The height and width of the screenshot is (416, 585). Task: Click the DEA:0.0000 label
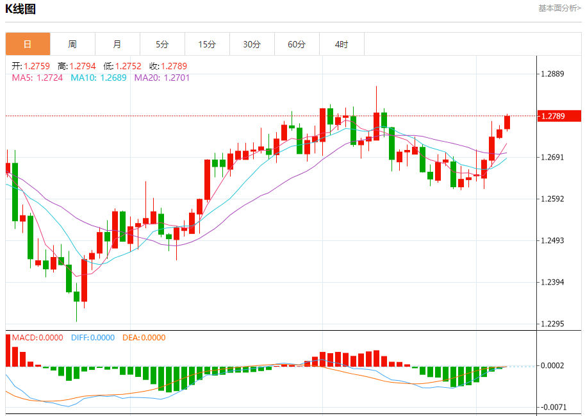tap(144, 338)
